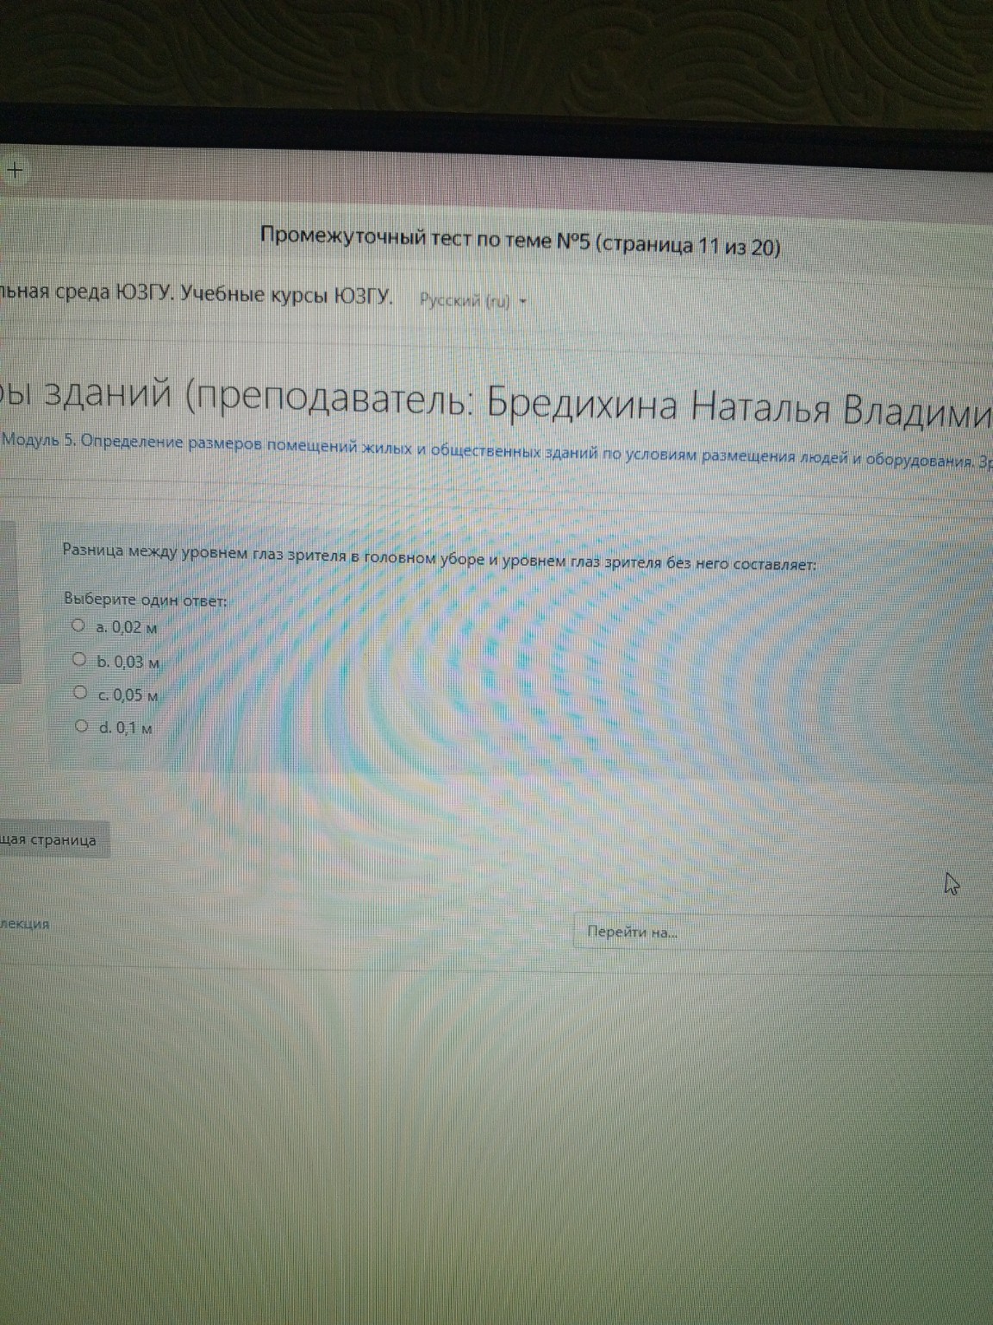Select answer b. 0,03 м
Viewport: 993px width, 1325px height.
point(80,658)
